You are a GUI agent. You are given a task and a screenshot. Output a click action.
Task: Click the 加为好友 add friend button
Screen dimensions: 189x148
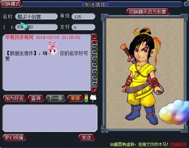pyautogui.click(x=14, y=98)
